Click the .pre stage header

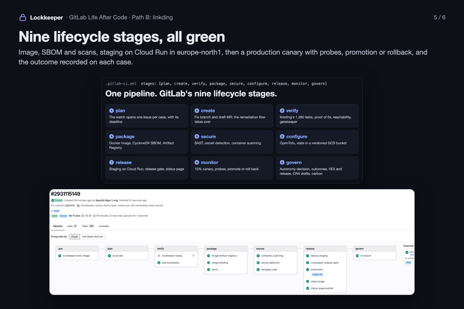point(77,249)
